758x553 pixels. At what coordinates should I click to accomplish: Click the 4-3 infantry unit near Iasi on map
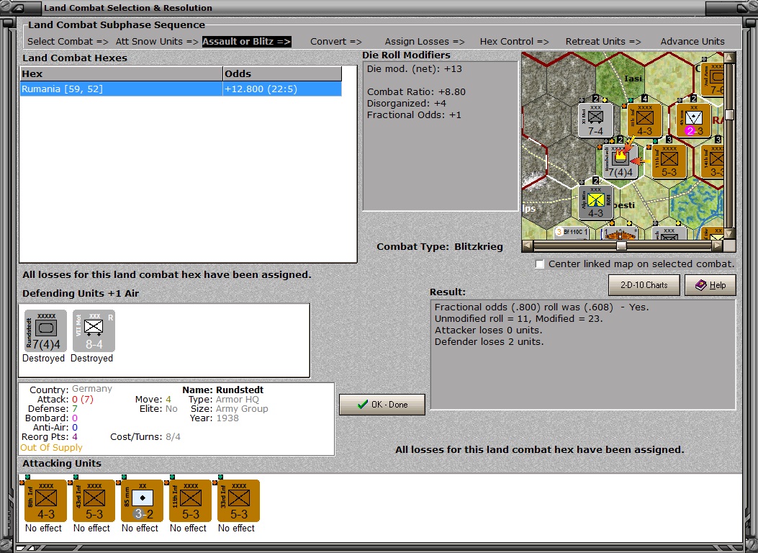point(644,120)
